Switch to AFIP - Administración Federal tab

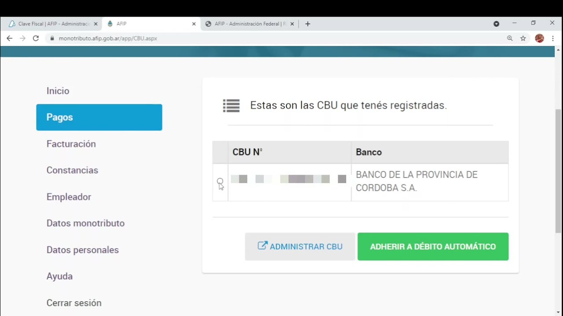tap(249, 24)
